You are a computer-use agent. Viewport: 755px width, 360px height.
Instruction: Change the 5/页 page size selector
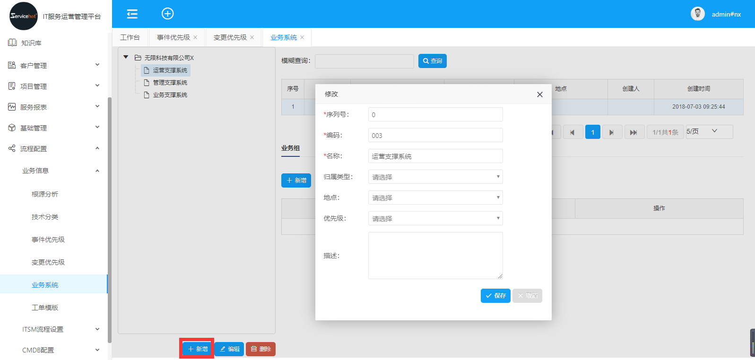(x=709, y=131)
